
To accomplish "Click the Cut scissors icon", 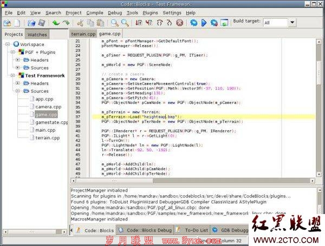I will (x=80, y=23).
